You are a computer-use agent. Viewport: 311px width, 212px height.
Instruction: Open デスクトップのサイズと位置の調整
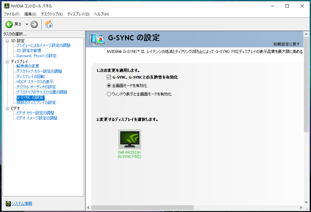(42, 92)
